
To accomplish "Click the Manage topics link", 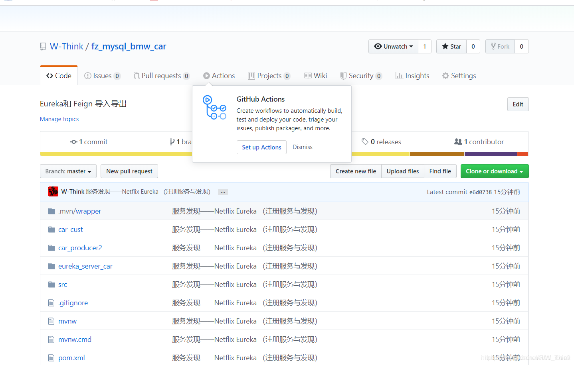I will click(x=59, y=119).
